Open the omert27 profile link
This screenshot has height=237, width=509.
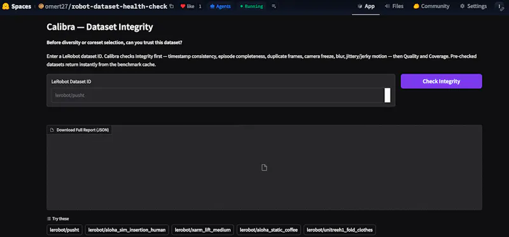tap(57, 6)
